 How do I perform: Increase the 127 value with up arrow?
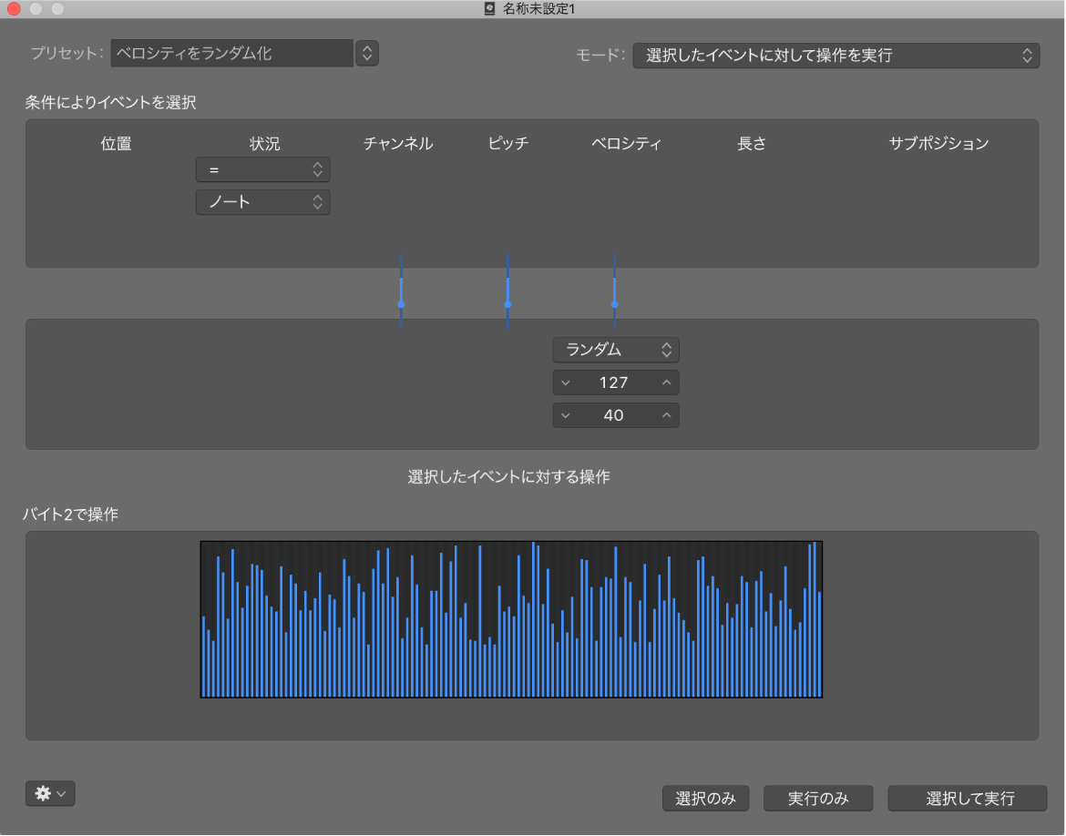(x=666, y=382)
